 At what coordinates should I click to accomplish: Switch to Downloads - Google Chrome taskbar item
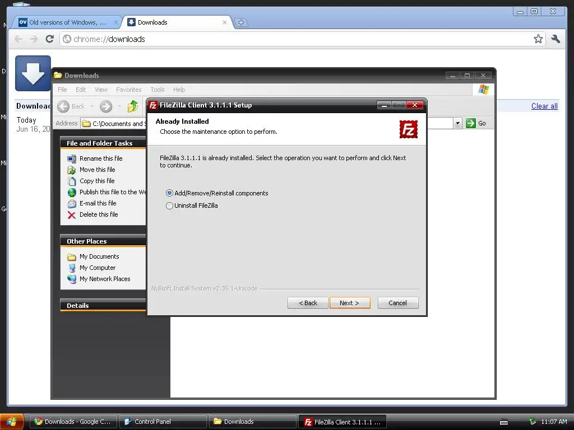tap(73, 422)
